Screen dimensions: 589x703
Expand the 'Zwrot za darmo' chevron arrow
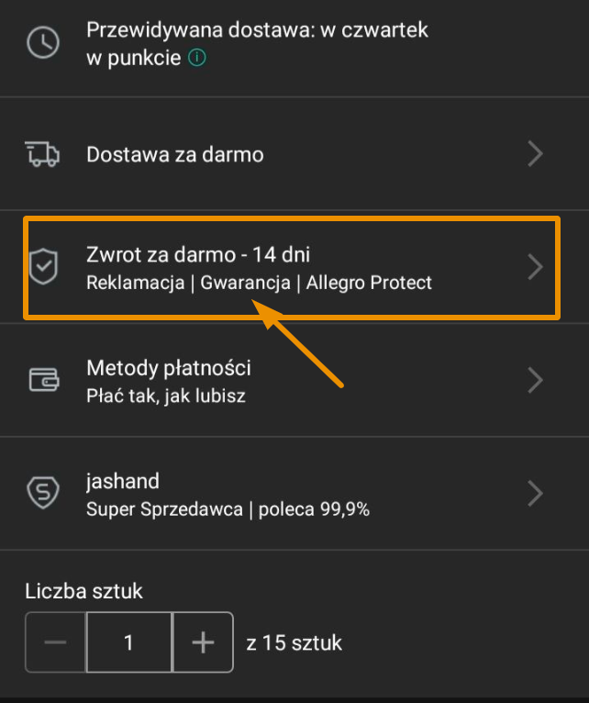point(535,267)
